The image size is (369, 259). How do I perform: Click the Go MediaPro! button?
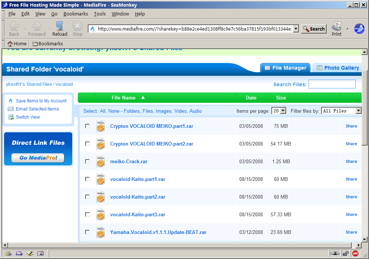38,158
